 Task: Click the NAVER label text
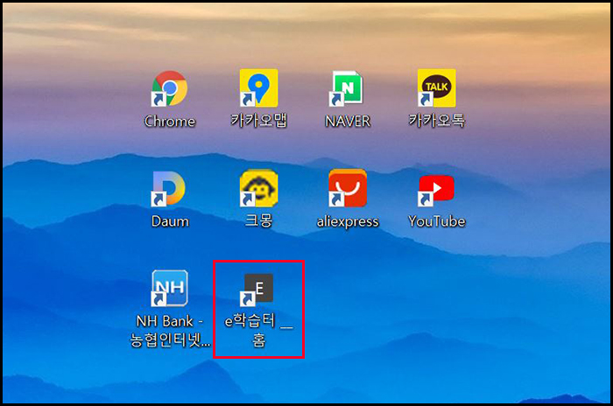pos(348,121)
